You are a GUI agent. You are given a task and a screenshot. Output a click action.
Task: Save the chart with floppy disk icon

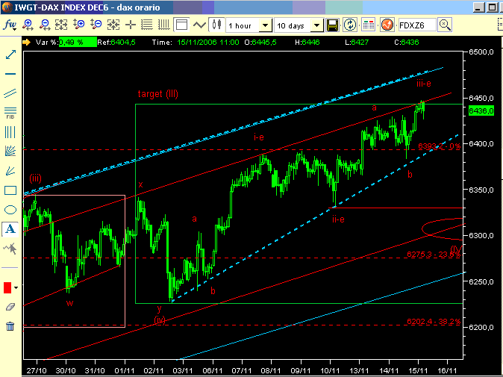coord(332,25)
